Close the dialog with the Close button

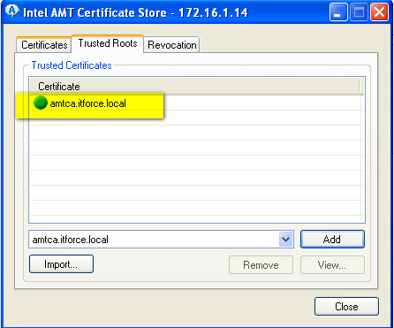346,307
